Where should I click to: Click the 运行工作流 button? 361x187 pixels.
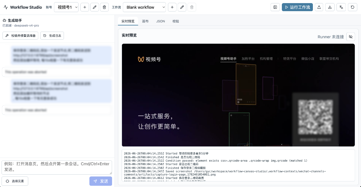click(297, 7)
